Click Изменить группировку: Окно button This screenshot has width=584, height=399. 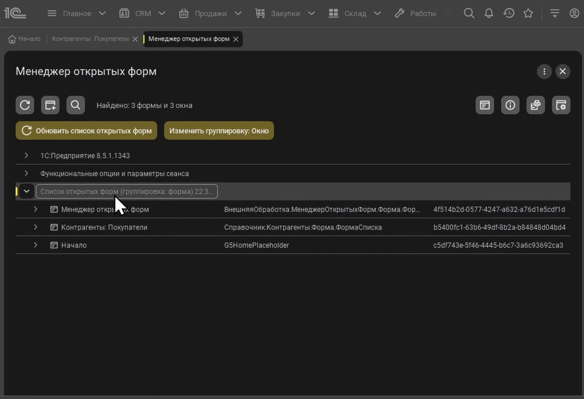pyautogui.click(x=219, y=131)
